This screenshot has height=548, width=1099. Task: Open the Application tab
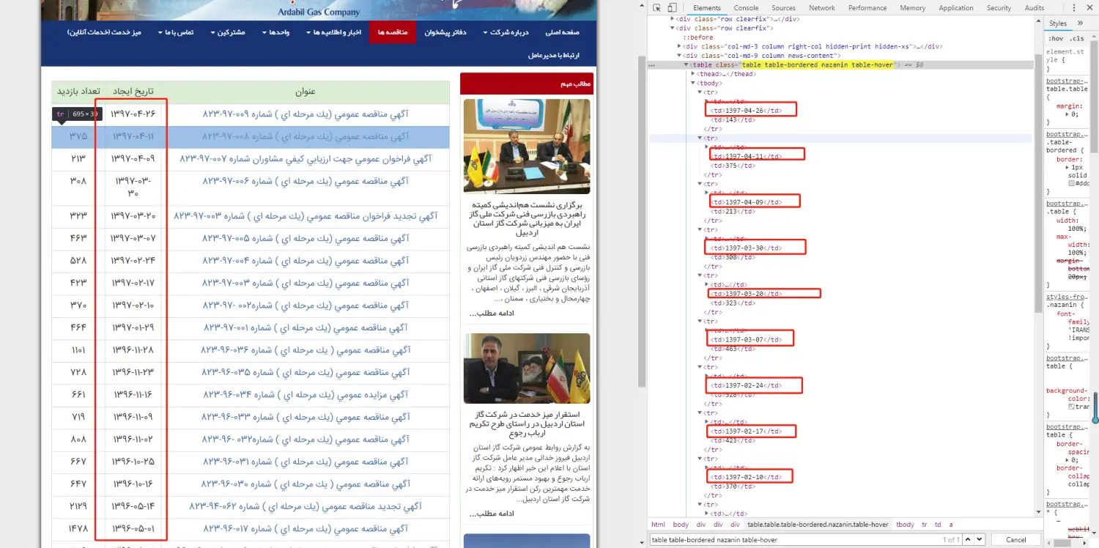coord(955,8)
